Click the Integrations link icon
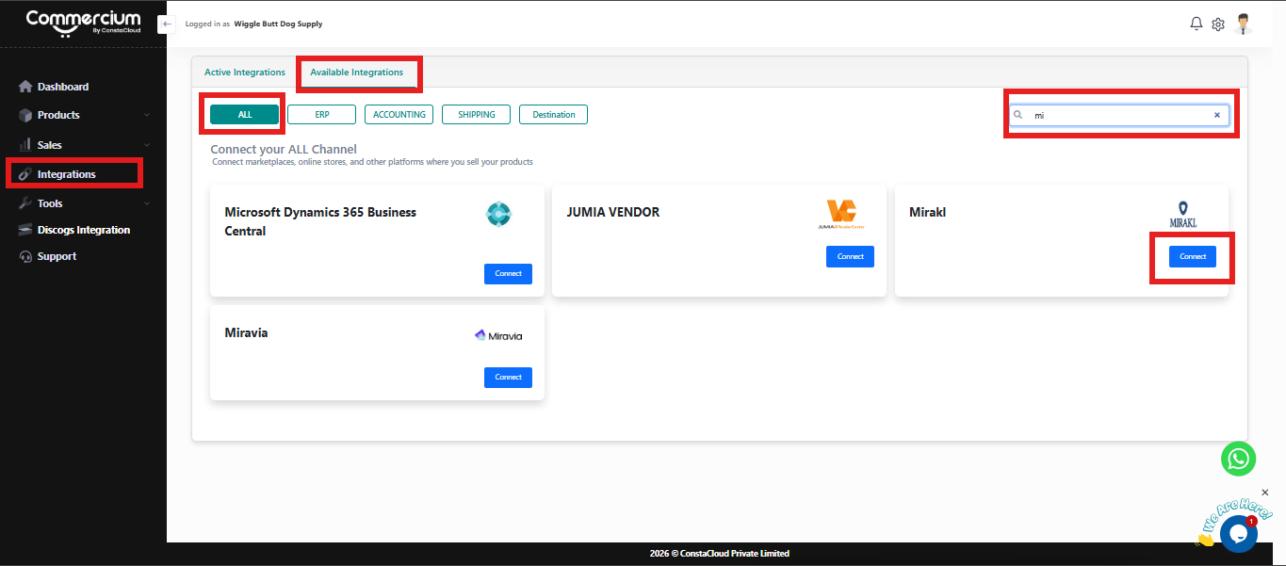Screen dimensions: 1286x566 pos(25,174)
